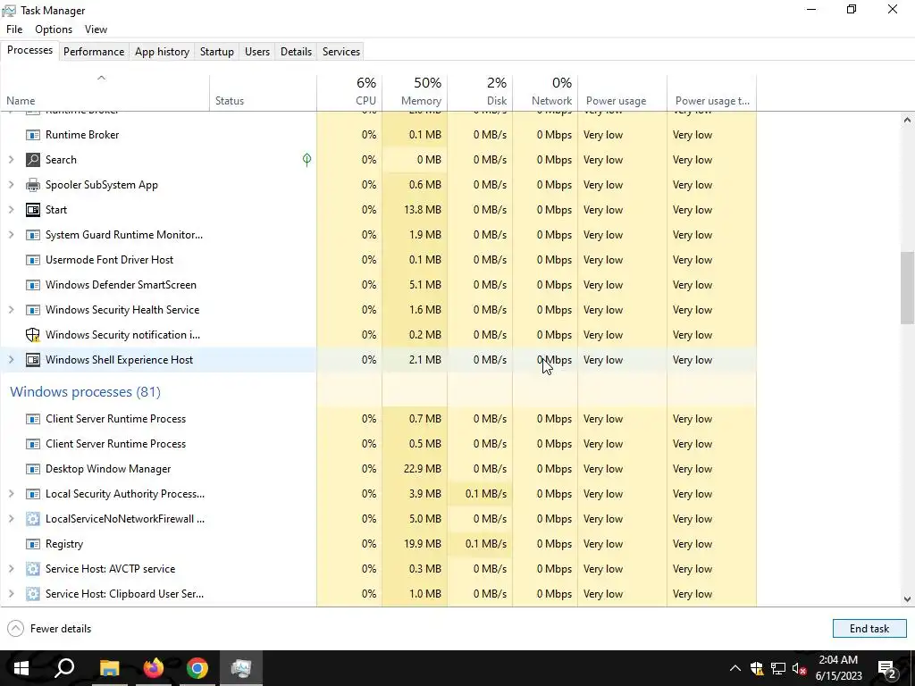
Task: Click the System Guard Runtime Monitor icon
Action: [33, 235]
